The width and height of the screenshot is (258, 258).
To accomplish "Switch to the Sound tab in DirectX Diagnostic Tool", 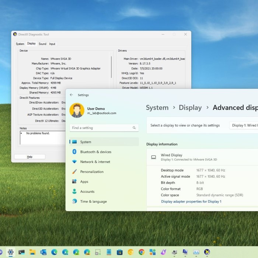I will click(x=42, y=44).
